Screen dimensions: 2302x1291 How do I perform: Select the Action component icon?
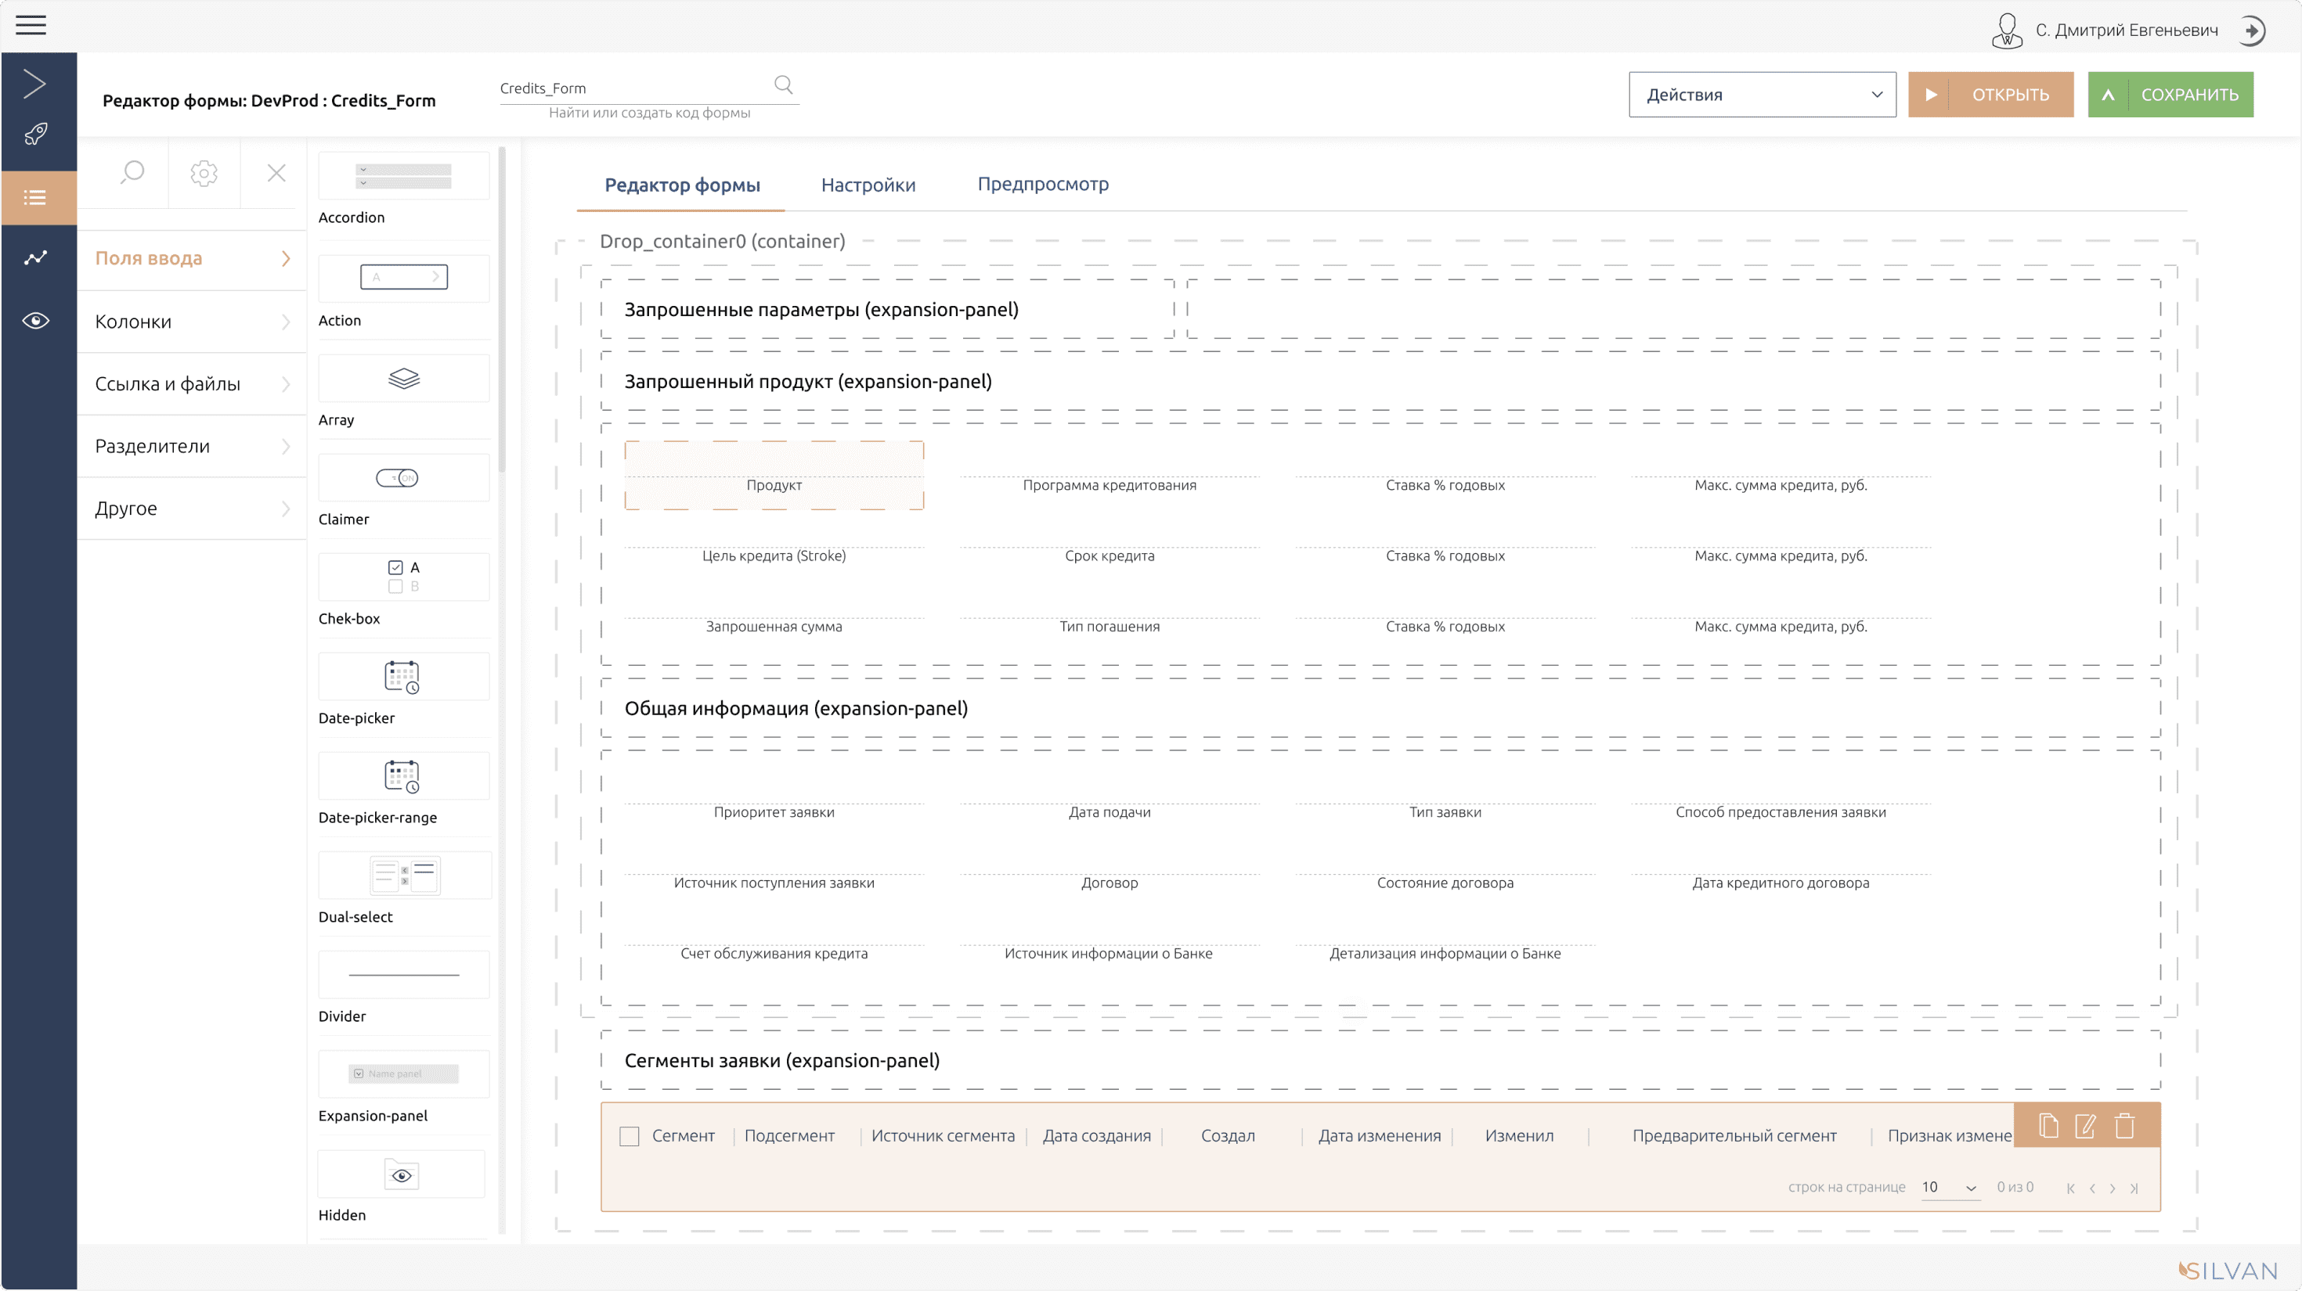point(404,277)
